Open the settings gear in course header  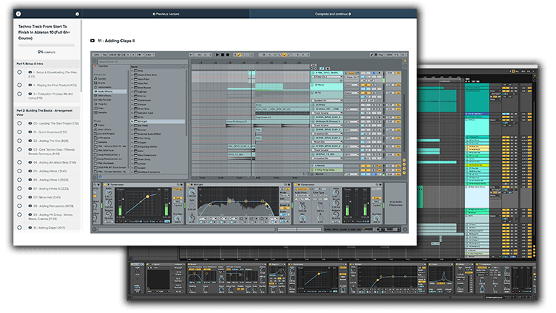pos(77,14)
